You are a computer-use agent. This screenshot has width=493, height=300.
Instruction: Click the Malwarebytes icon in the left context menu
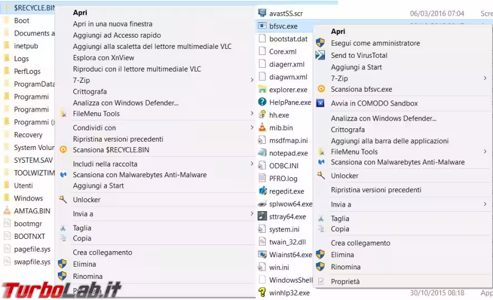(63, 174)
